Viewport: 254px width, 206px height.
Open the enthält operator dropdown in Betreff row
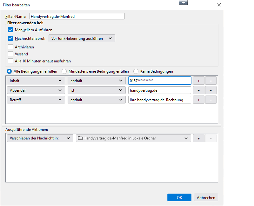click(x=97, y=100)
